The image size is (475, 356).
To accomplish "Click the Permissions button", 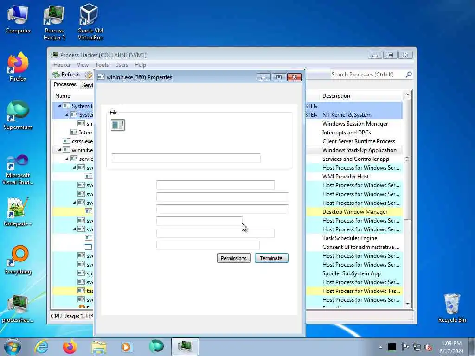I will pyautogui.click(x=234, y=258).
